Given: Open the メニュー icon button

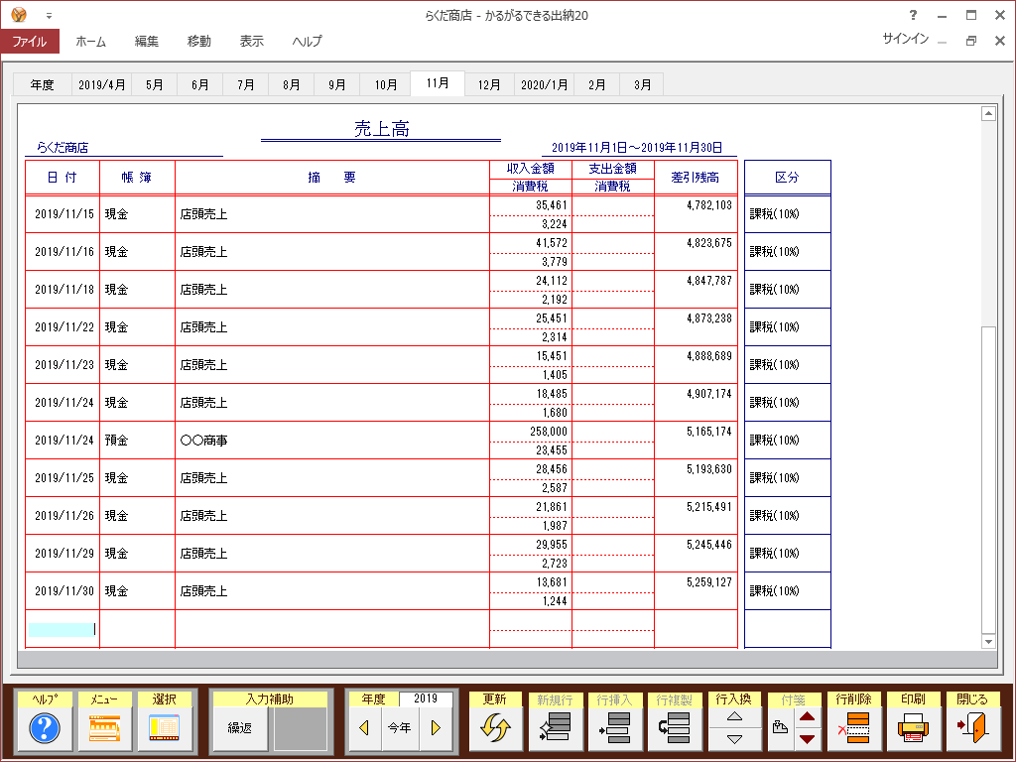Looking at the screenshot, I should click(104, 728).
